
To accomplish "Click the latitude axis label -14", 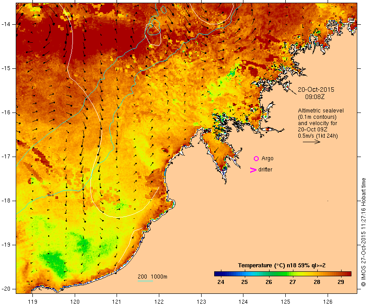I will pos(6,24).
